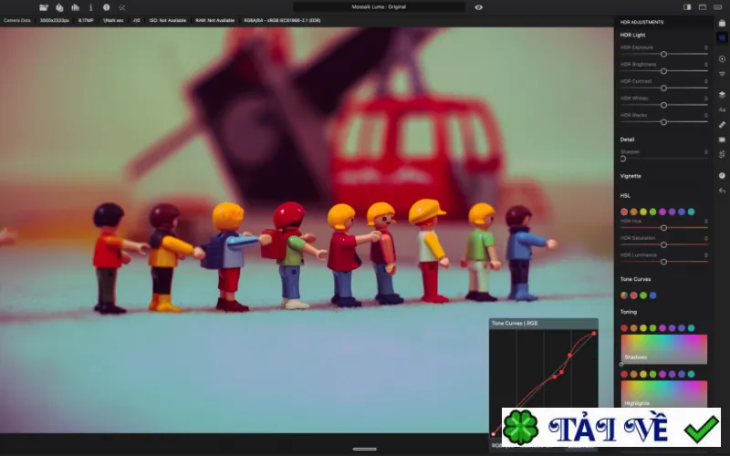The width and height of the screenshot is (730, 456).
Task: Click the solid rectangle sidebar icon
Action: (x=722, y=140)
